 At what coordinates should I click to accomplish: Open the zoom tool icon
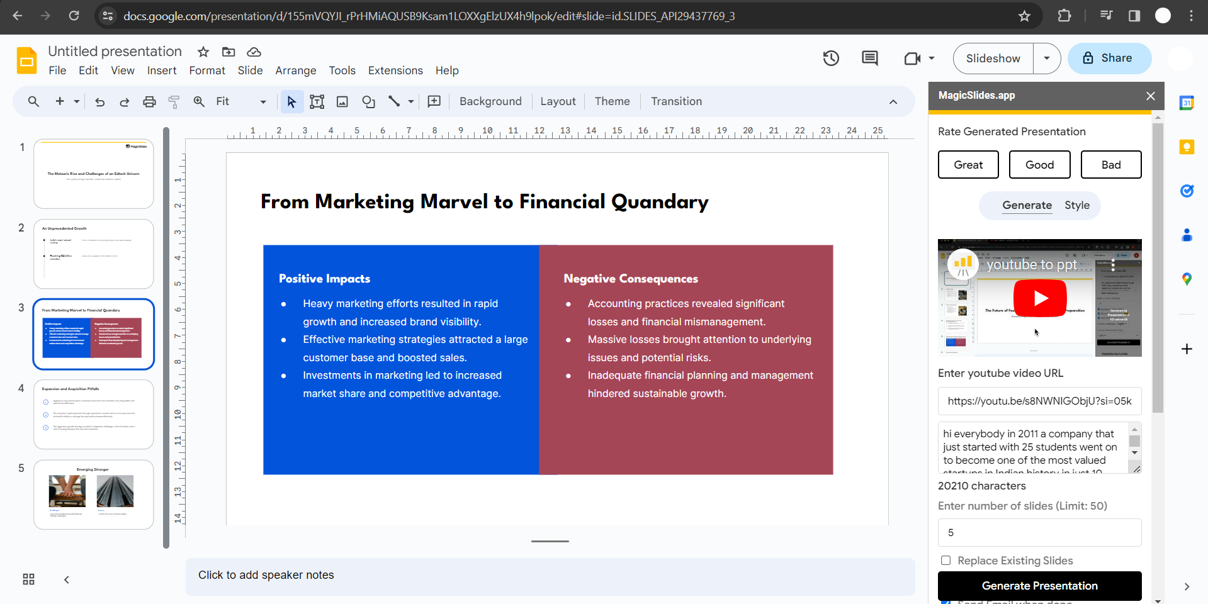point(199,101)
